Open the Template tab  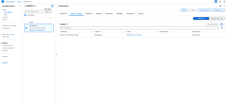tap(119, 14)
